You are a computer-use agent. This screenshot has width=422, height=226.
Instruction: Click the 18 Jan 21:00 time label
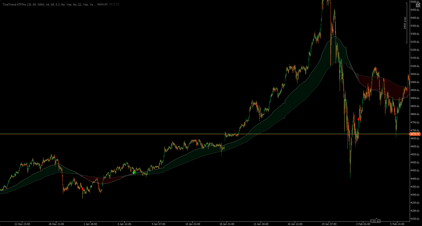pos(227,224)
